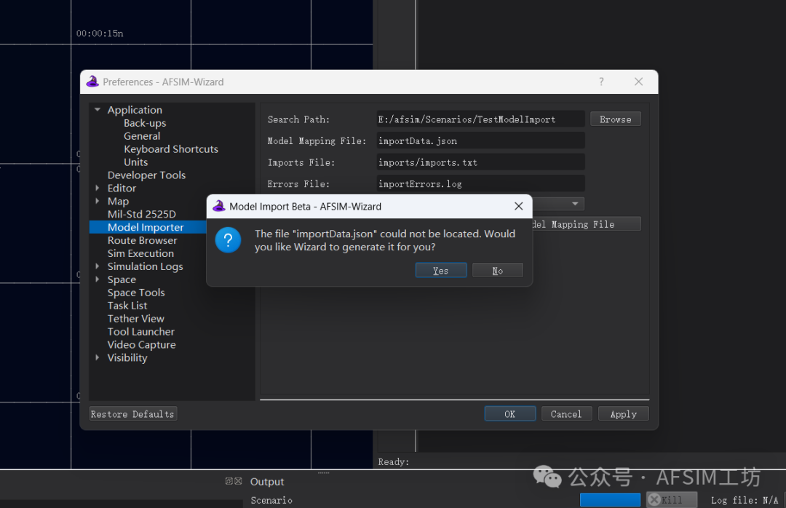786x508 pixels.
Task: Click Yes to generate importData.json
Action: 440,270
